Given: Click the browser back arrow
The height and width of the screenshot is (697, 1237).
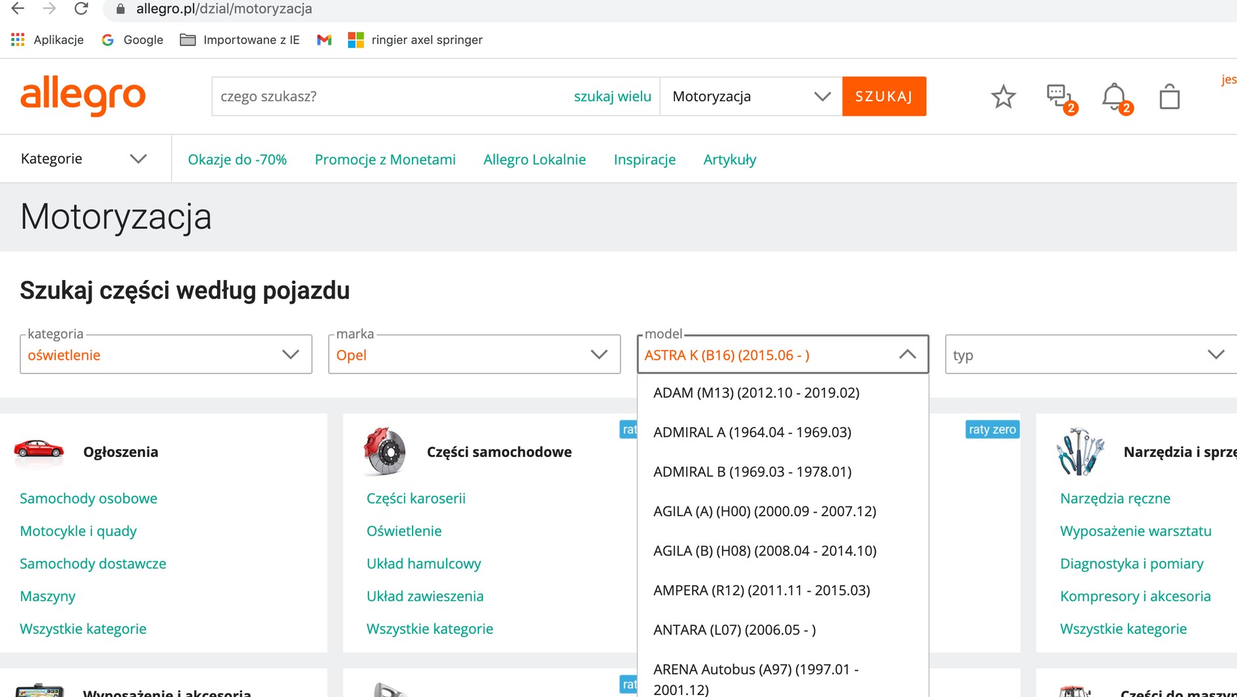Looking at the screenshot, I should coord(18,9).
